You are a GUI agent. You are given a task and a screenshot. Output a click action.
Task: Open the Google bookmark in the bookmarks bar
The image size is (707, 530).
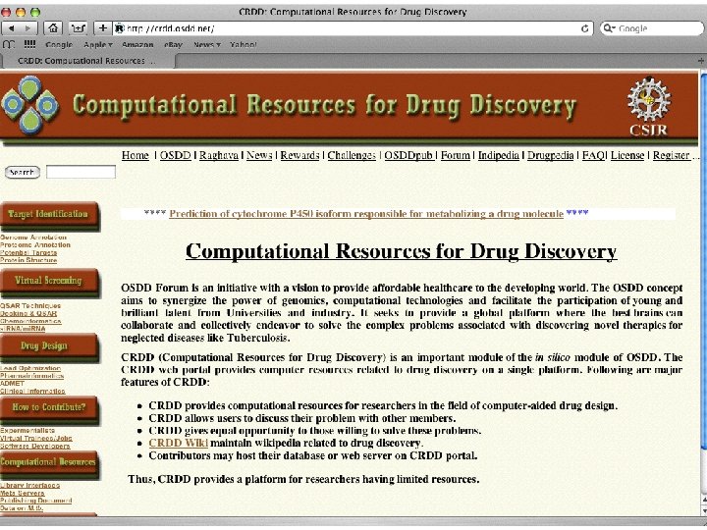coord(59,44)
